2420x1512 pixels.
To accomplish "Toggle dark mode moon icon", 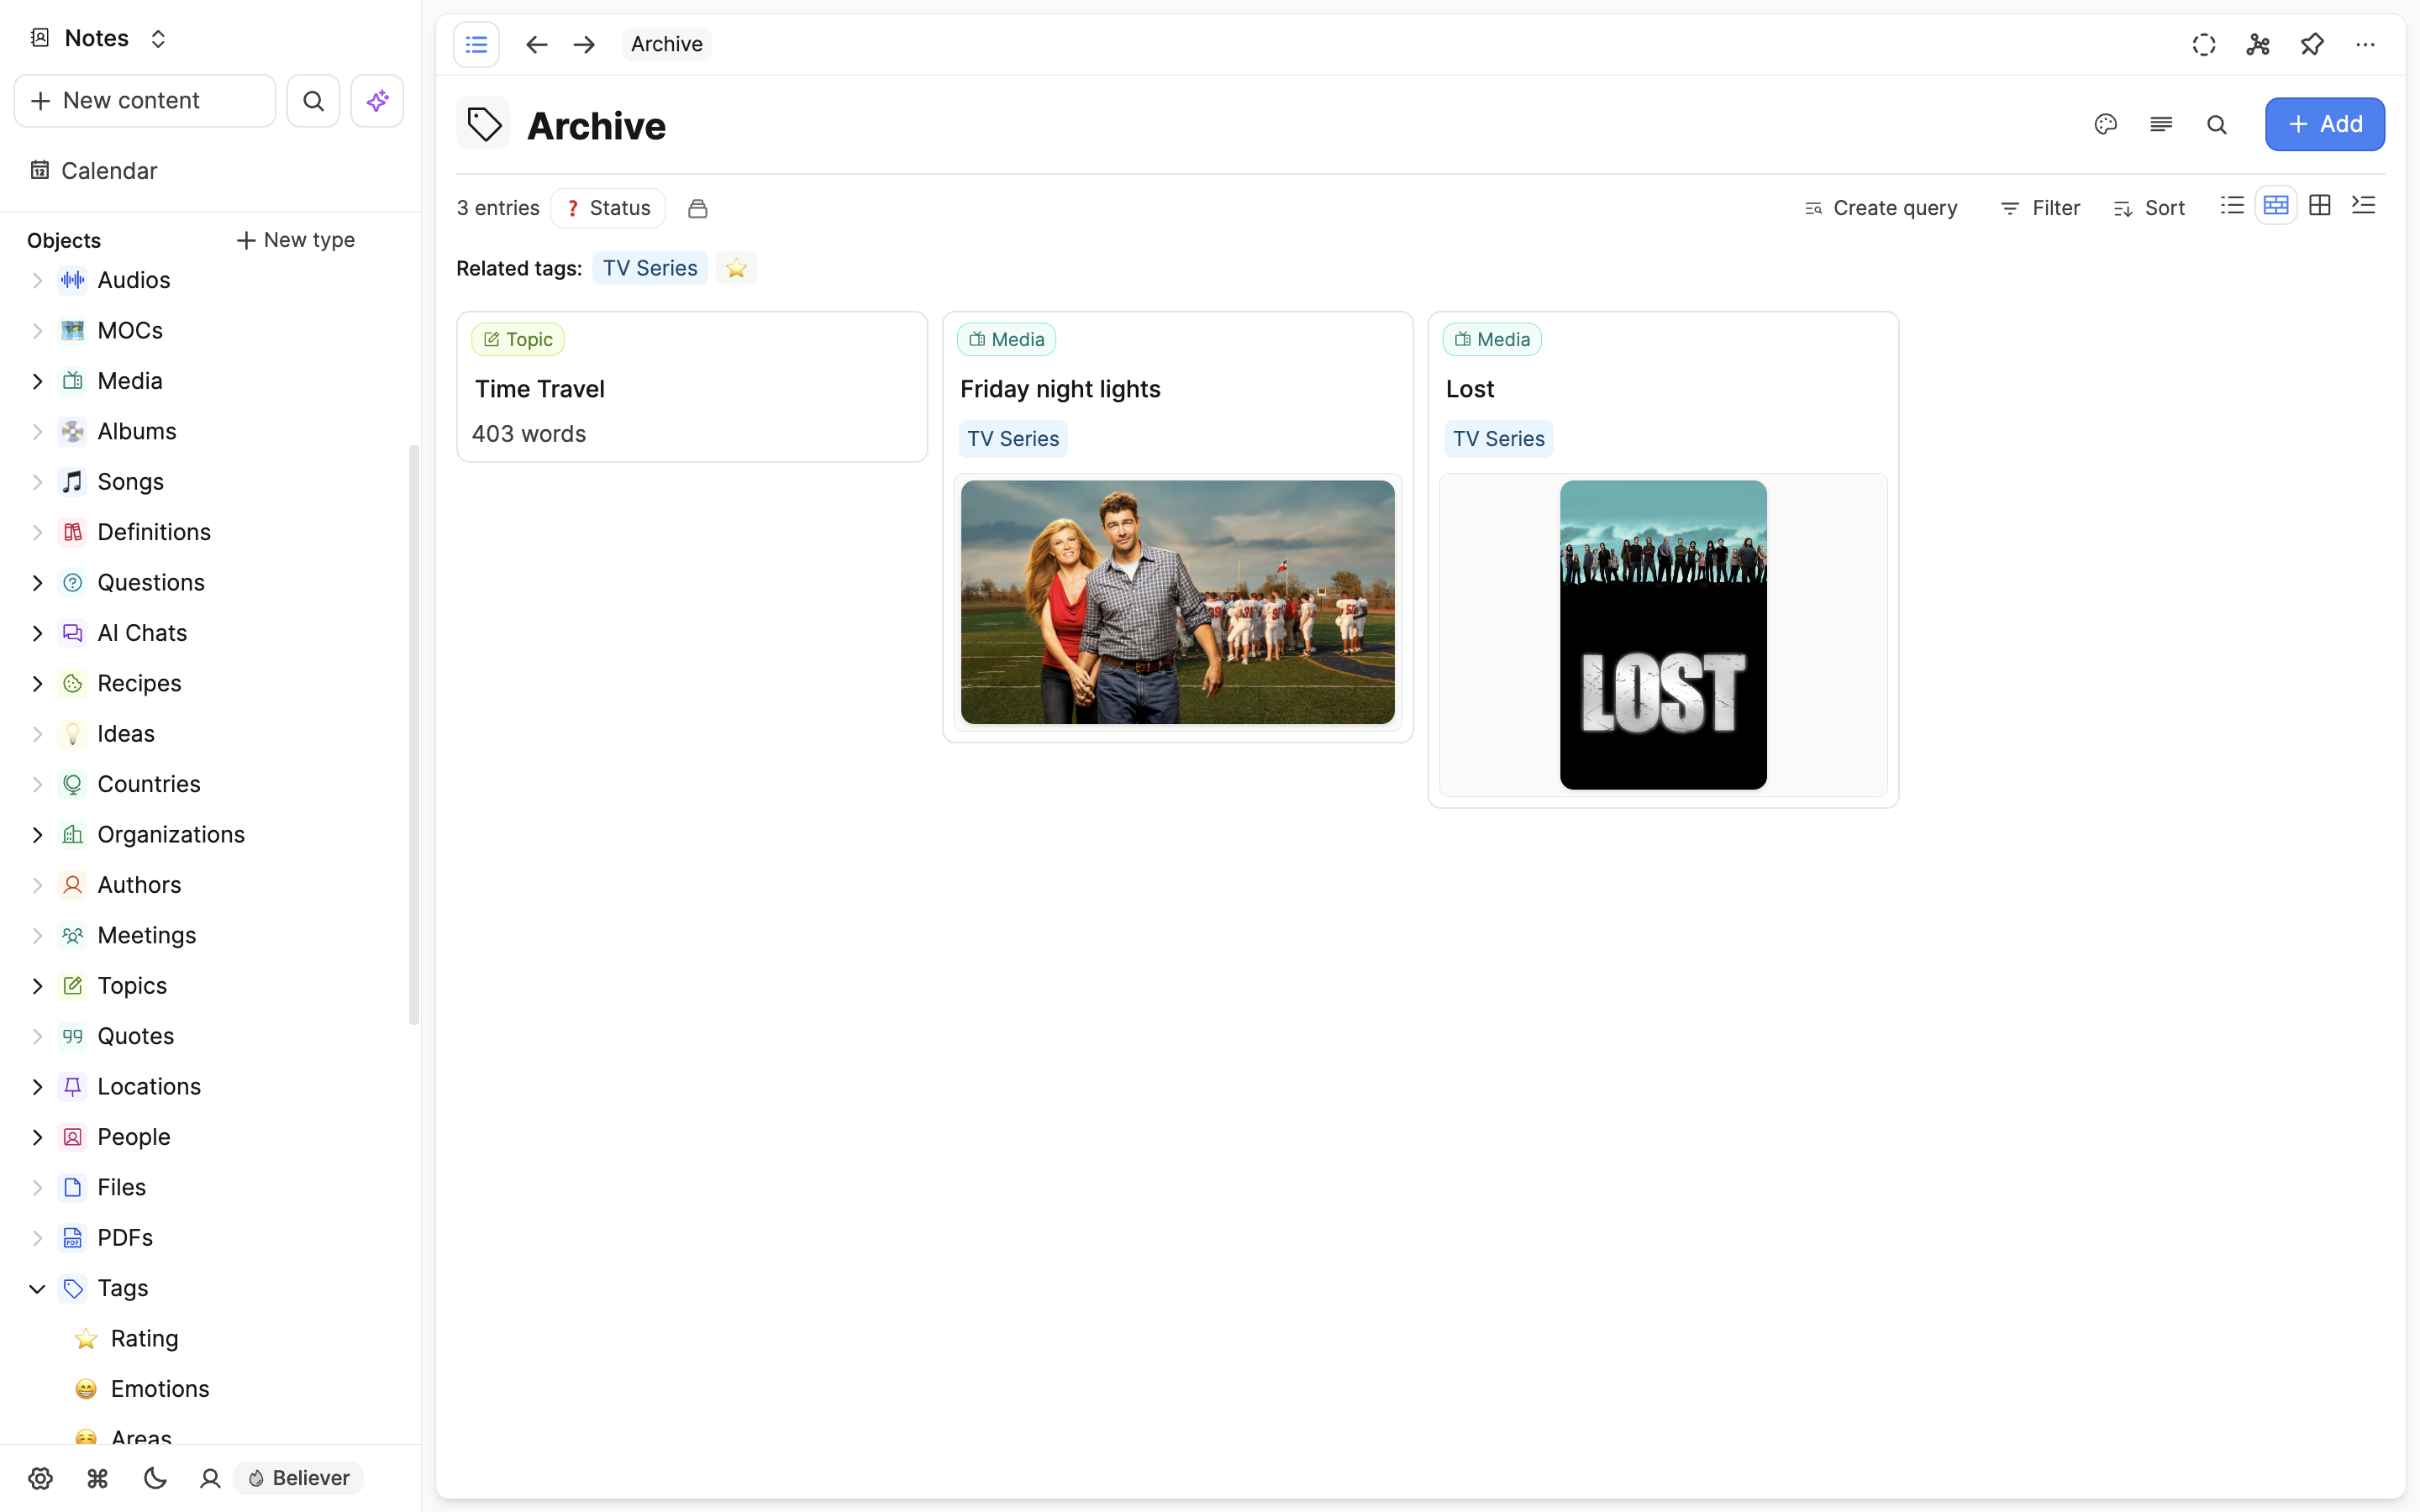I will [x=154, y=1478].
